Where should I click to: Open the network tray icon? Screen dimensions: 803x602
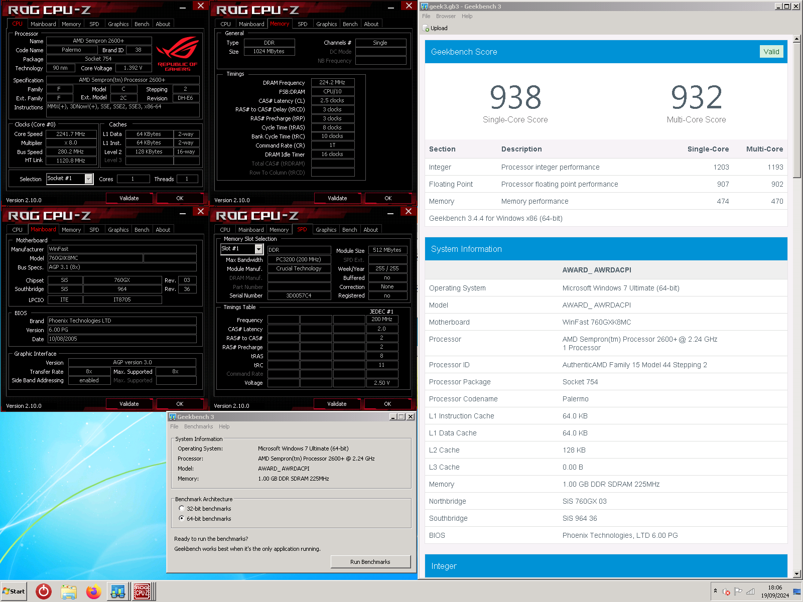[x=750, y=591]
